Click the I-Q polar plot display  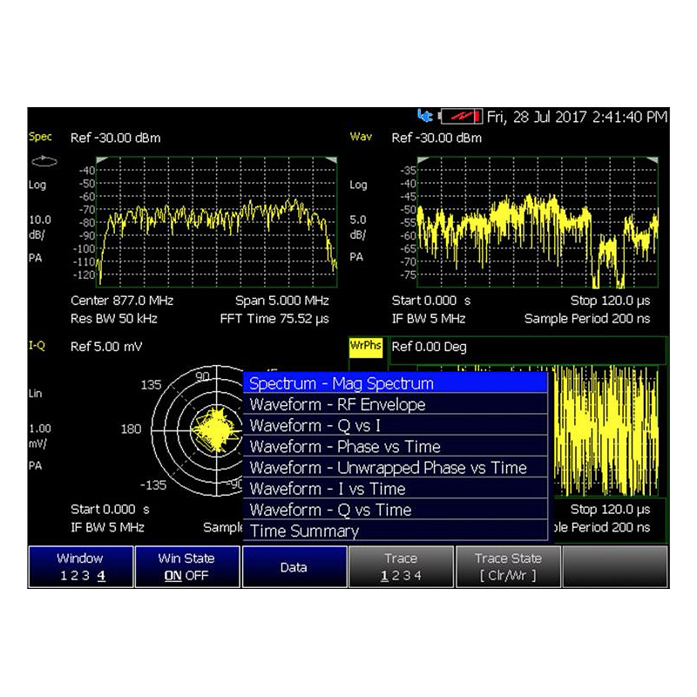point(198,430)
